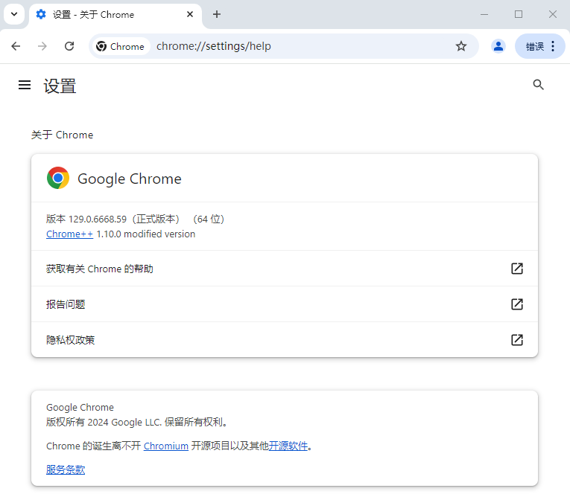This screenshot has height=497, width=570.
Task: Open the external link icon for 报告问题
Action: coord(517,304)
